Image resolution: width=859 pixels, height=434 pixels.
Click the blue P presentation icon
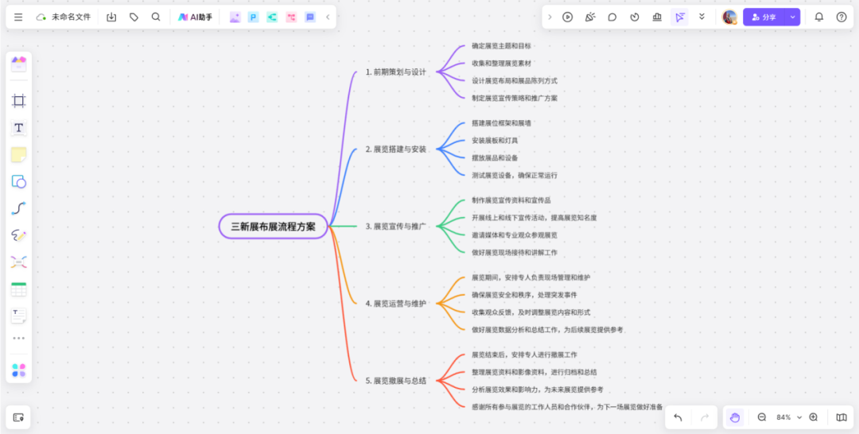tap(253, 17)
